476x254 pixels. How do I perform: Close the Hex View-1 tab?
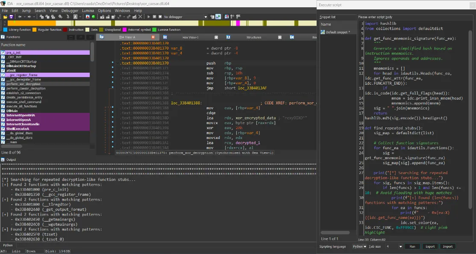216,37
